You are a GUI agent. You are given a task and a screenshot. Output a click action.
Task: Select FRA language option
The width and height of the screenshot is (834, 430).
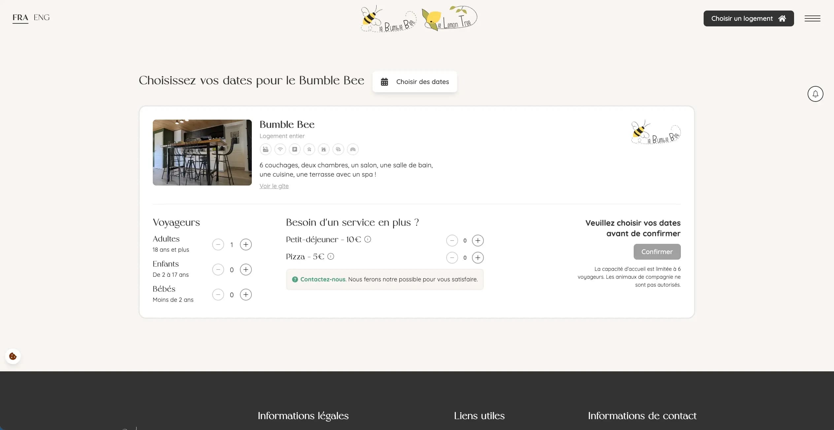click(x=20, y=17)
